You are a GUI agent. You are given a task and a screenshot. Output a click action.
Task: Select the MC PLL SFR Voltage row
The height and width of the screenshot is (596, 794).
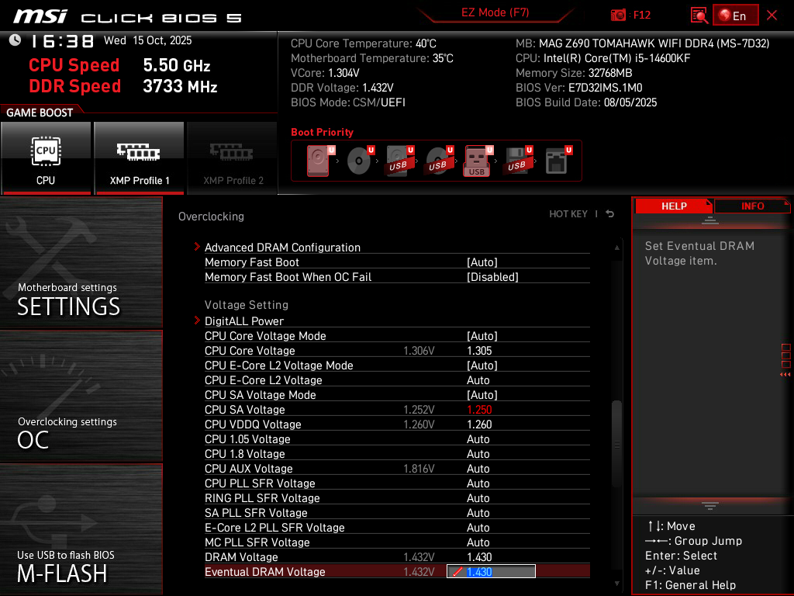(x=397, y=541)
